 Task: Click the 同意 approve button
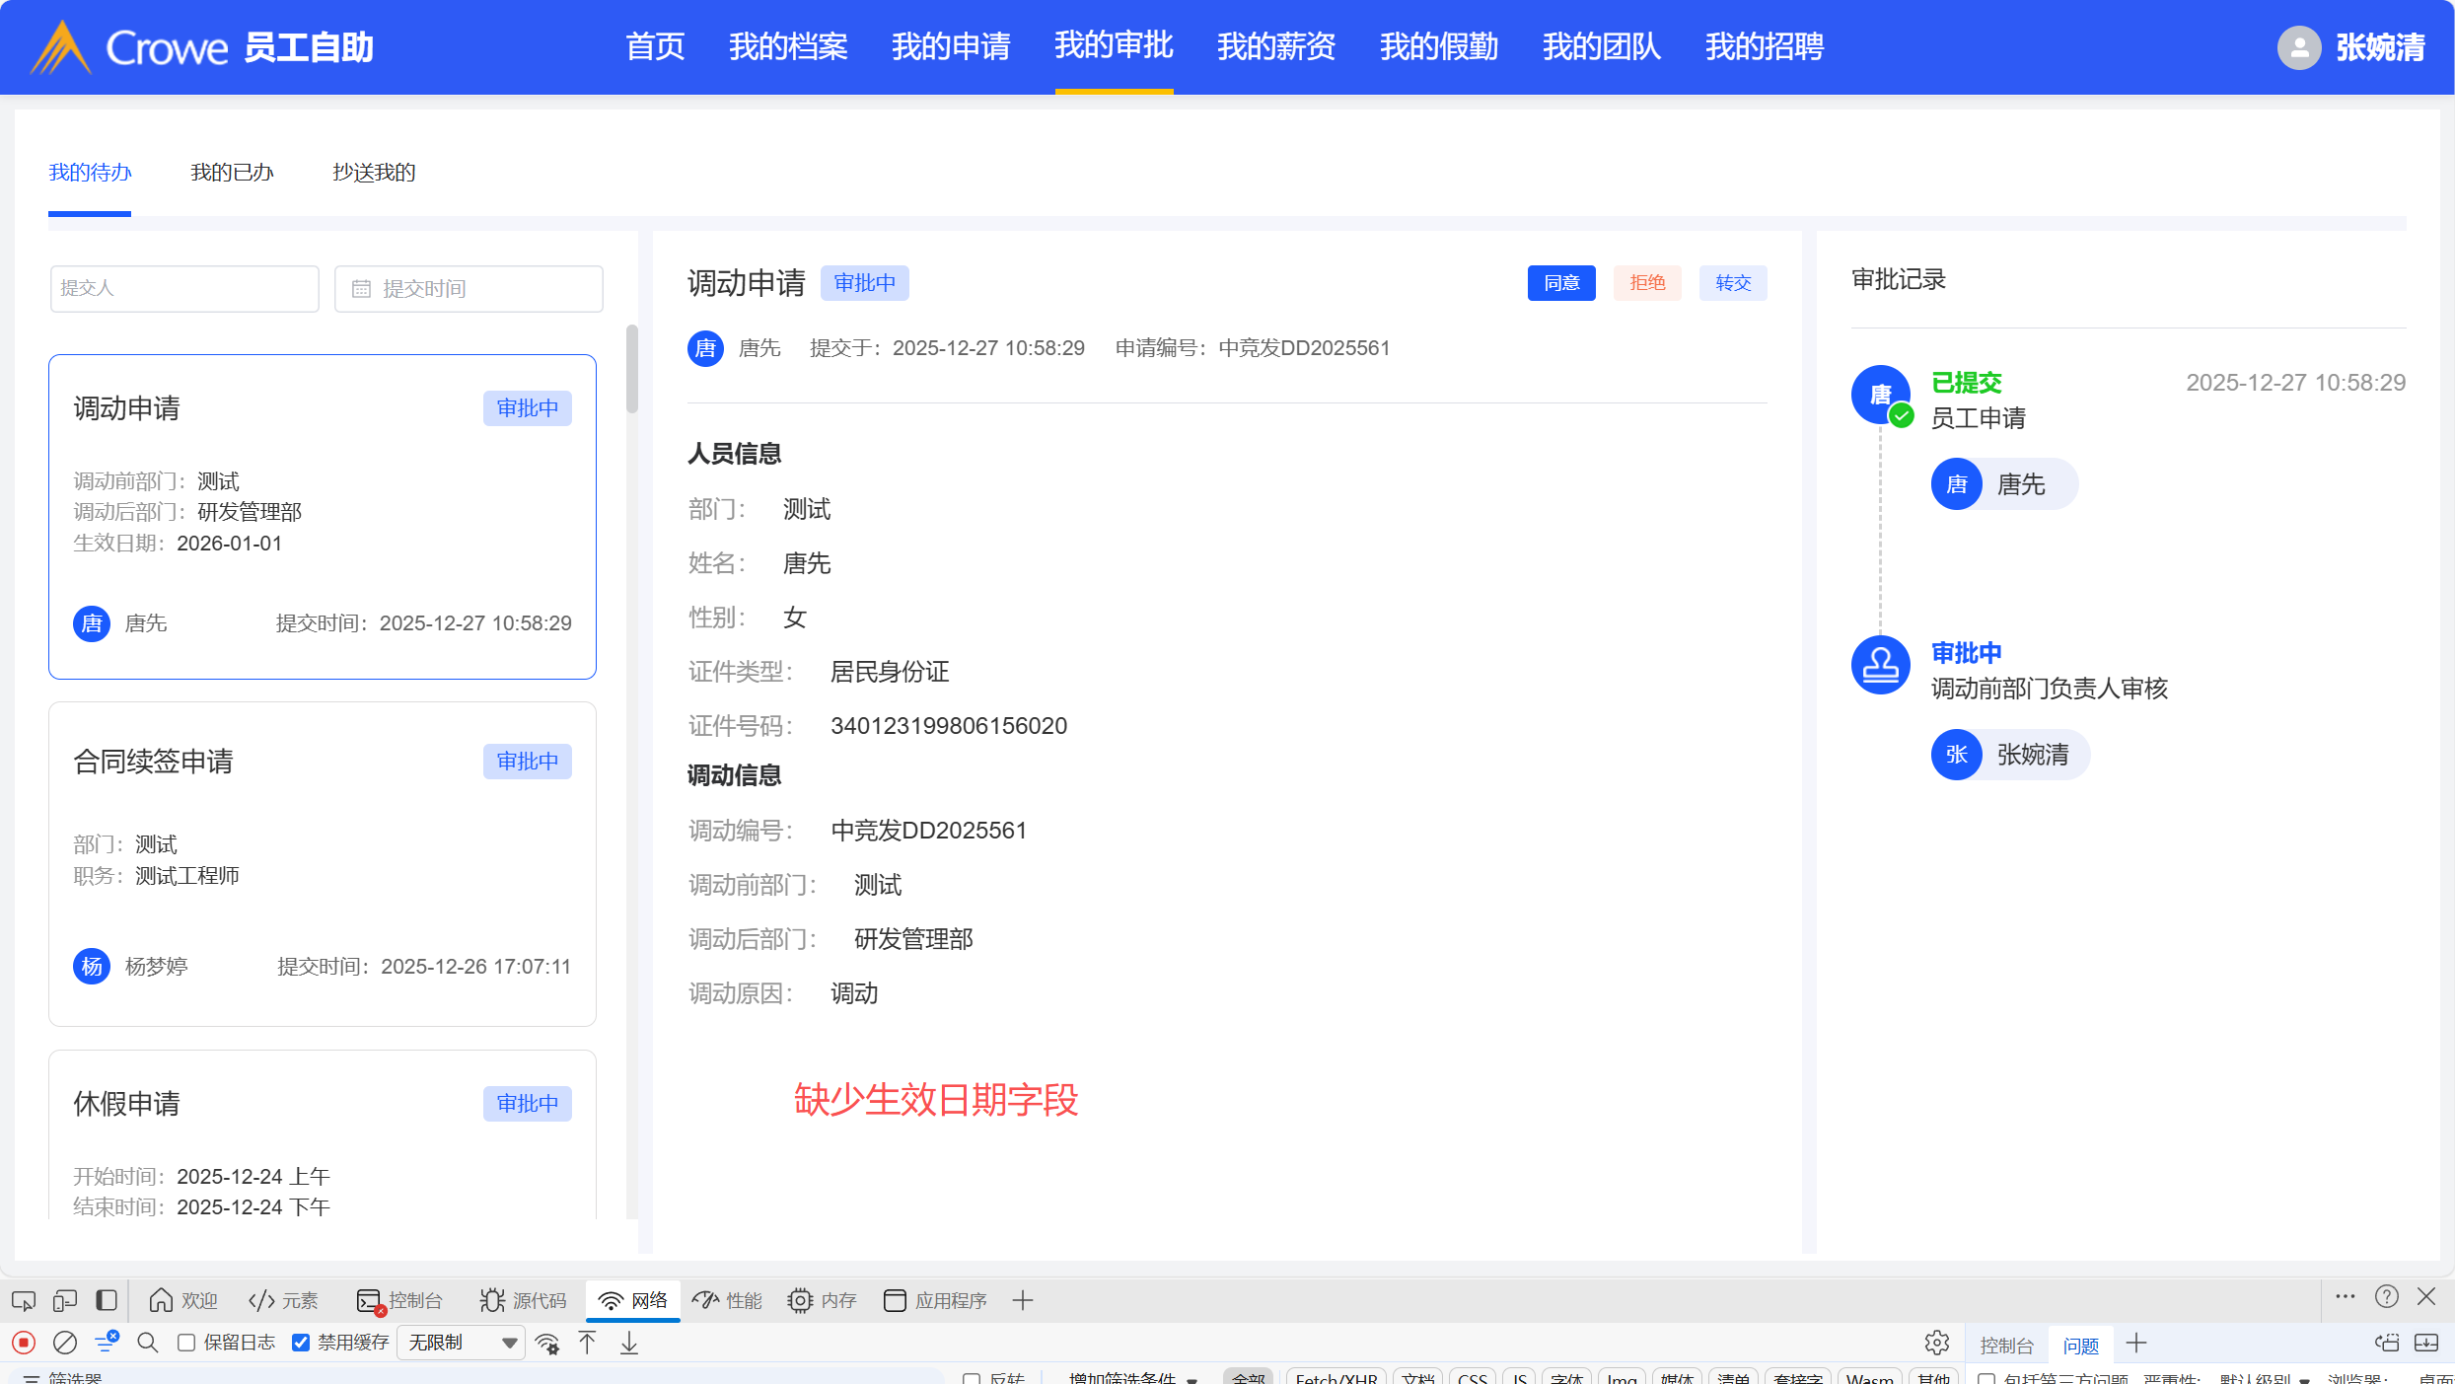(1561, 283)
